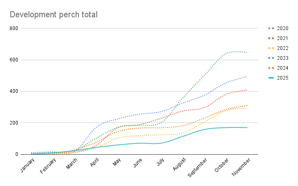Select the 2023 legend label
Image resolution: width=298 pixels, height=186 pixels.
pyautogui.click(x=283, y=58)
